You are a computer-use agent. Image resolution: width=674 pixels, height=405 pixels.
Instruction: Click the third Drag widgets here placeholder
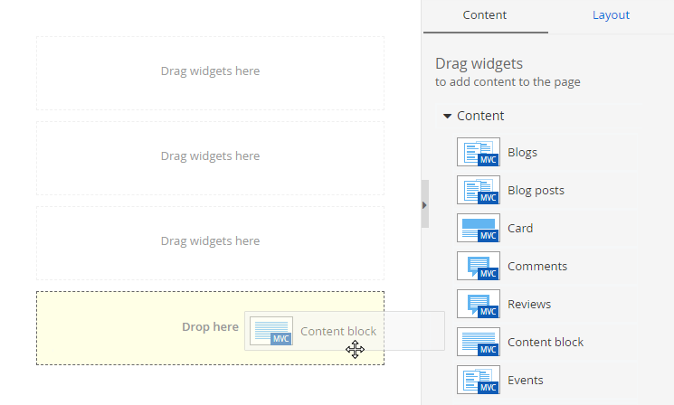210,241
